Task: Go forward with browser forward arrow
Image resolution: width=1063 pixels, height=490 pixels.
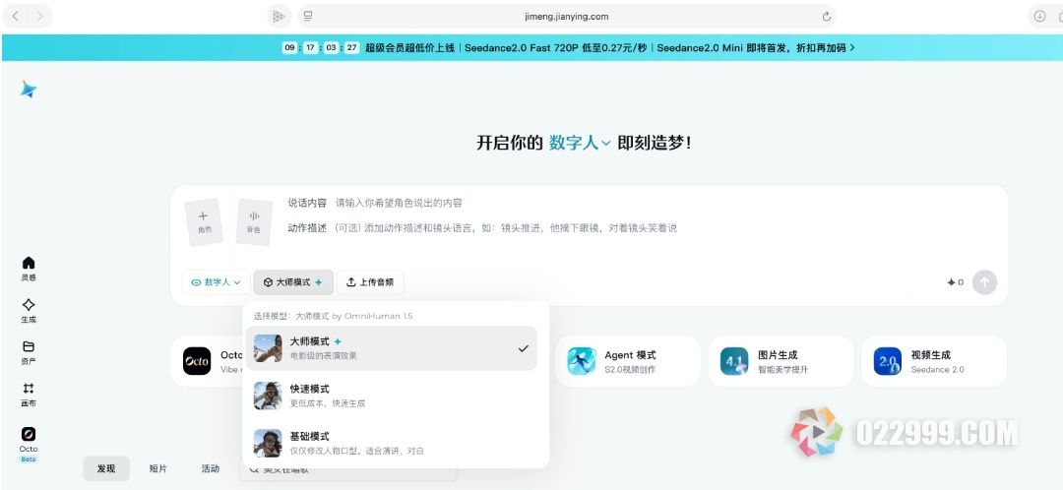Action: tap(40, 17)
